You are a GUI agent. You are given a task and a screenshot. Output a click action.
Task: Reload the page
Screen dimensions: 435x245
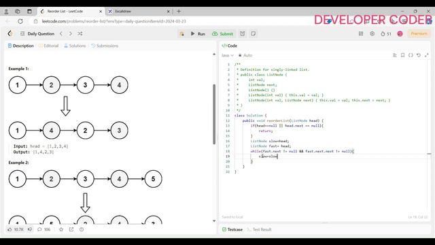point(20,21)
